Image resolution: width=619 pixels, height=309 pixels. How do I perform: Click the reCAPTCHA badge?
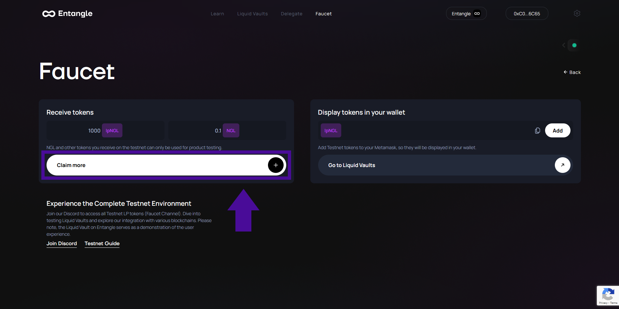pyautogui.click(x=608, y=296)
